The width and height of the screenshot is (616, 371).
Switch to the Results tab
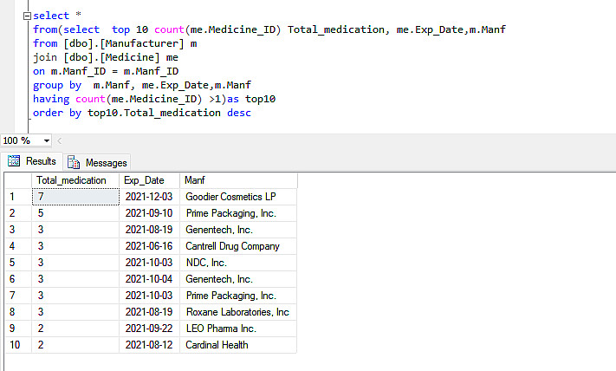coord(31,161)
